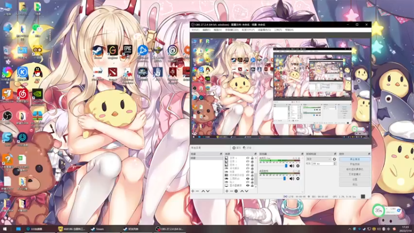
Task: Expand audio mixer scroll down arrow
Action: pyautogui.click(x=302, y=192)
